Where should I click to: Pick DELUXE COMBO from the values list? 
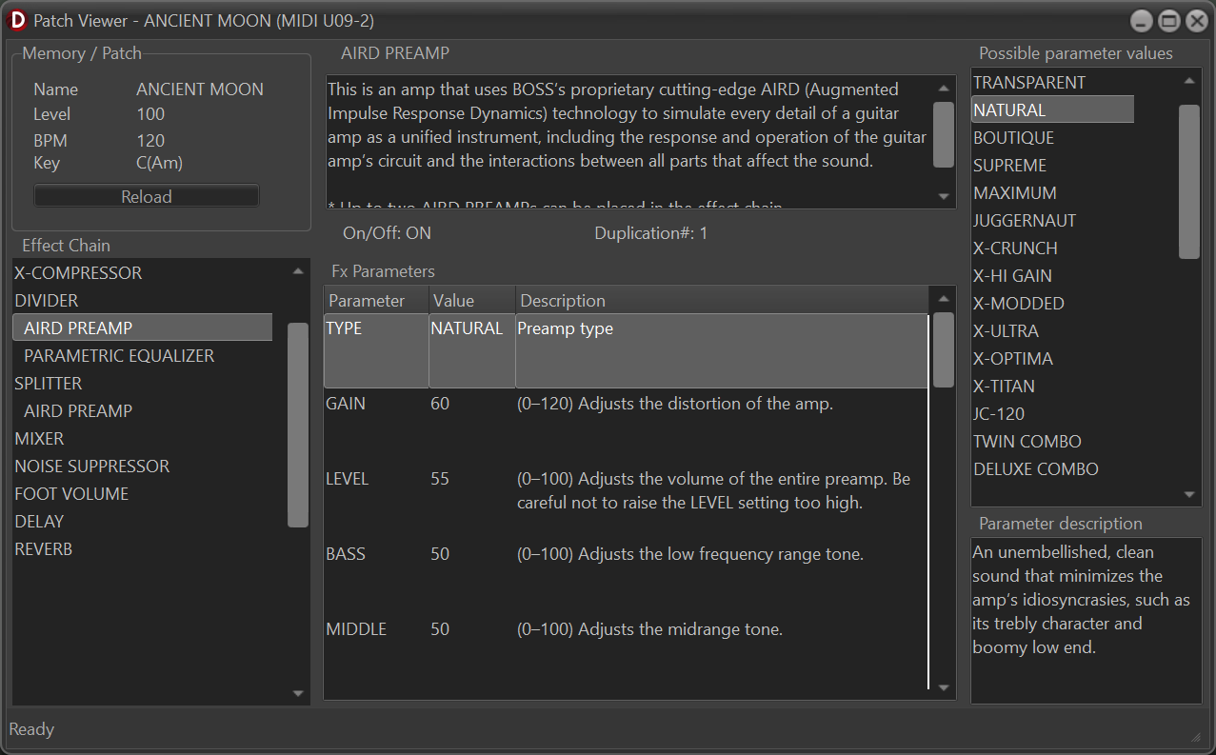pos(1035,469)
